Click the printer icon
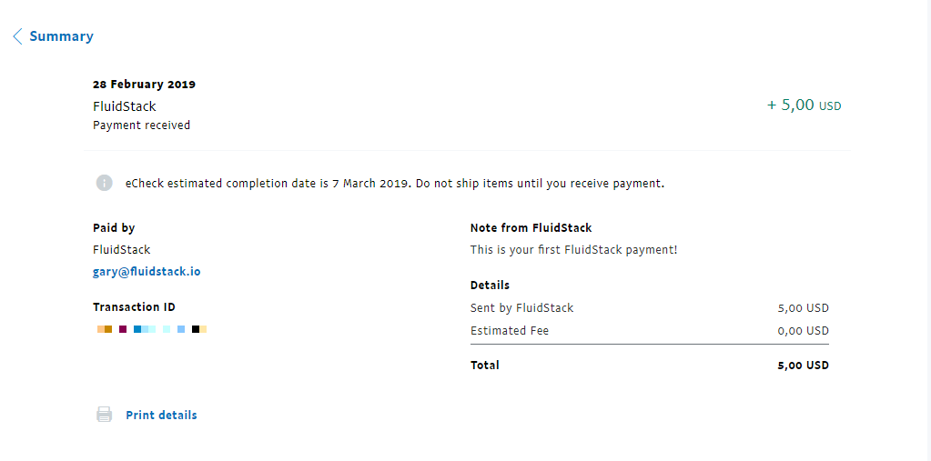Screen dimensions: 931x461 [105, 415]
